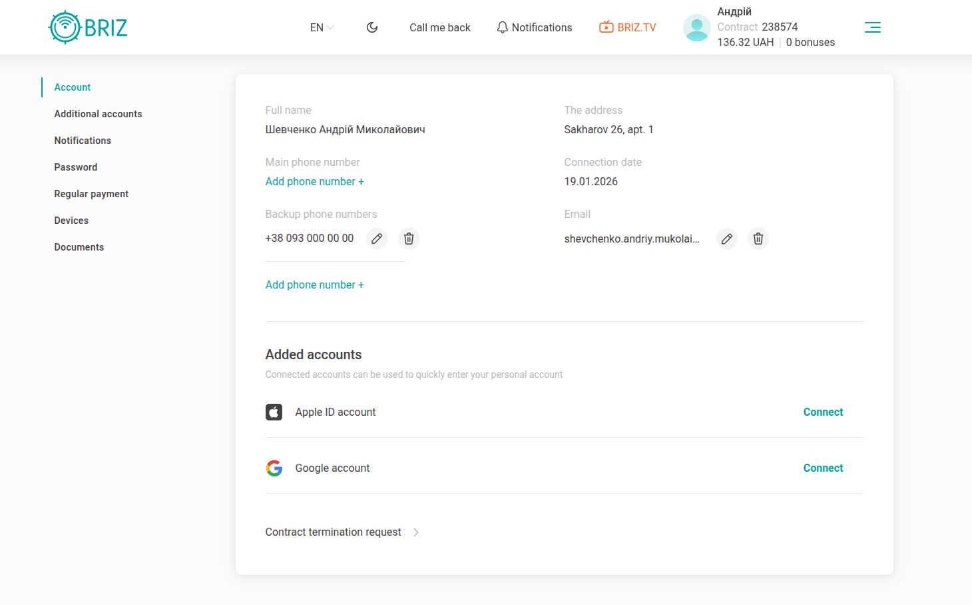Edit the email address with the pencil icon
This screenshot has height=605, width=972.
(727, 239)
